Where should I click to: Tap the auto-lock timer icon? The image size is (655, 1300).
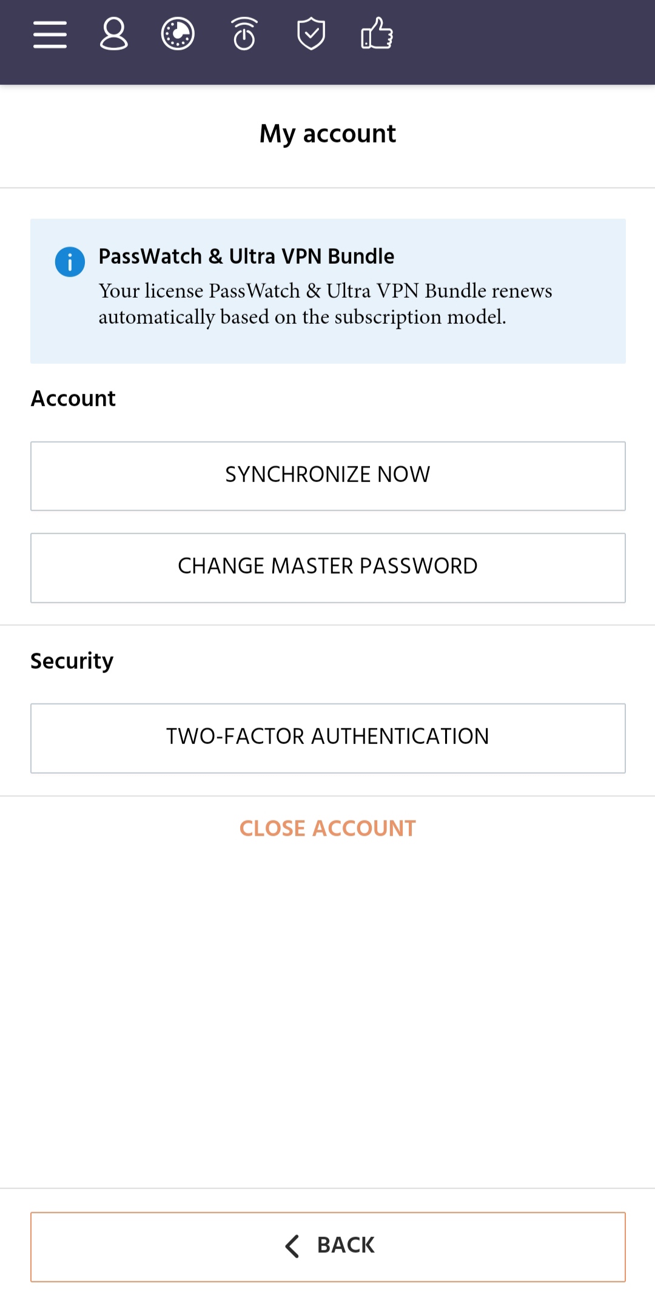coord(244,34)
